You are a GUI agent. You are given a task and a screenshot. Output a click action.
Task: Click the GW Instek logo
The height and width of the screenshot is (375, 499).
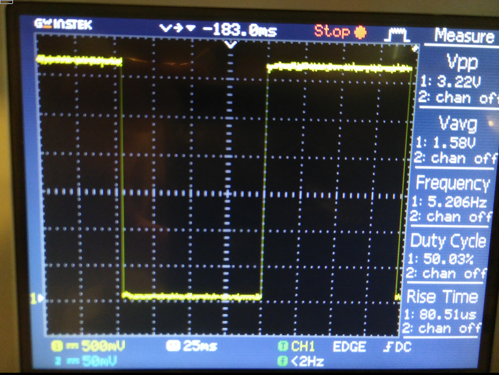click(x=63, y=24)
